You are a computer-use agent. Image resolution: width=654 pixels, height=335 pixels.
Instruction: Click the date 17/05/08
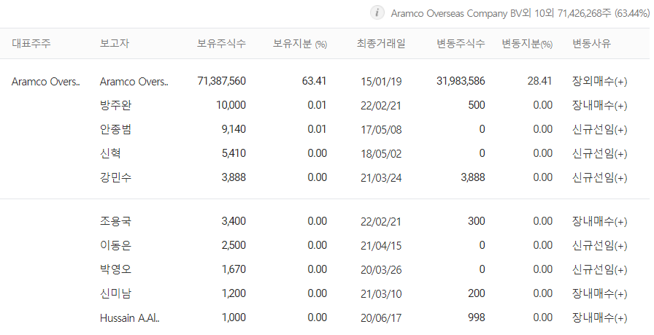tap(381, 130)
